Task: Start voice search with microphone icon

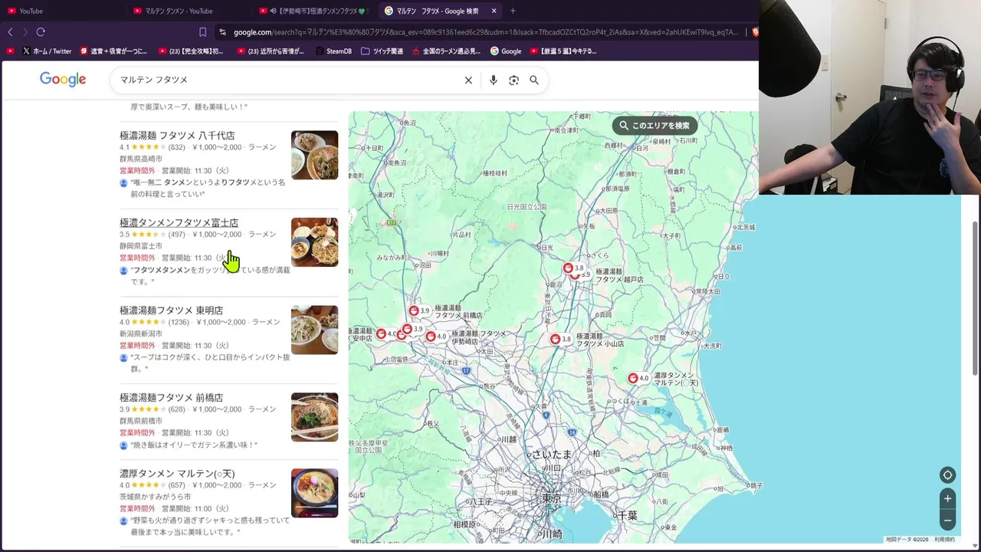Action: click(x=493, y=80)
